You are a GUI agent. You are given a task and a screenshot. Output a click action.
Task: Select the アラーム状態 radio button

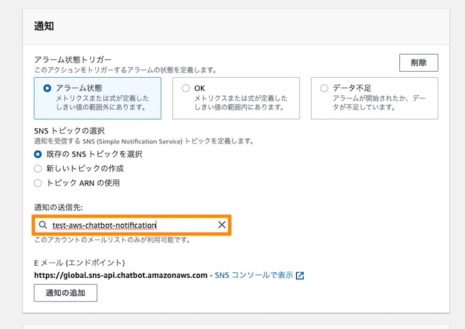pyautogui.click(x=47, y=88)
